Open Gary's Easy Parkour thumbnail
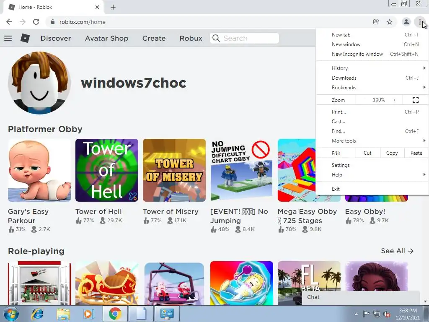 [39, 170]
